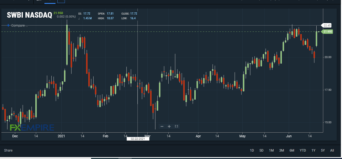Viewport: 342px width, 159px height.
Task: Click the HIGH: 18.07 value
Action: pyautogui.click(x=106, y=18)
